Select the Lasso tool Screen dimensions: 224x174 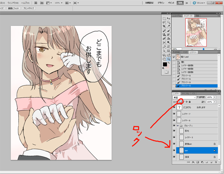click(x=164, y=22)
